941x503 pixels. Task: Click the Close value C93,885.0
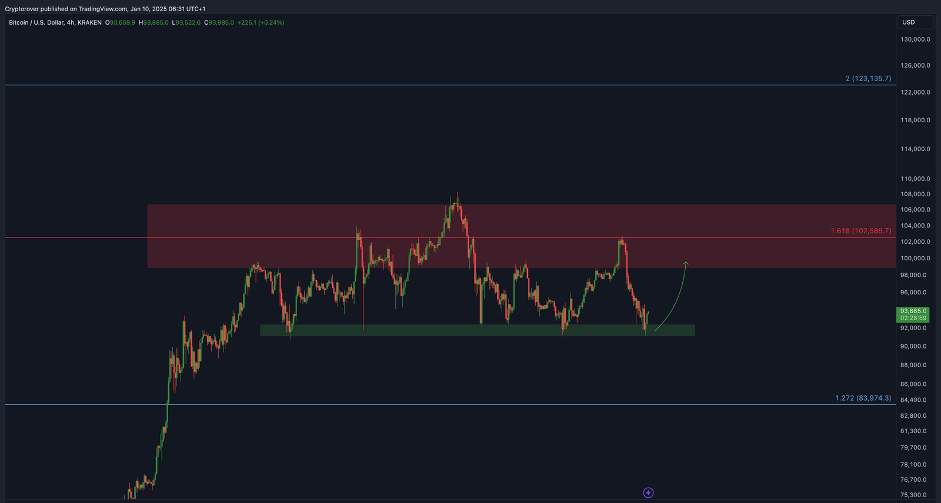point(219,22)
